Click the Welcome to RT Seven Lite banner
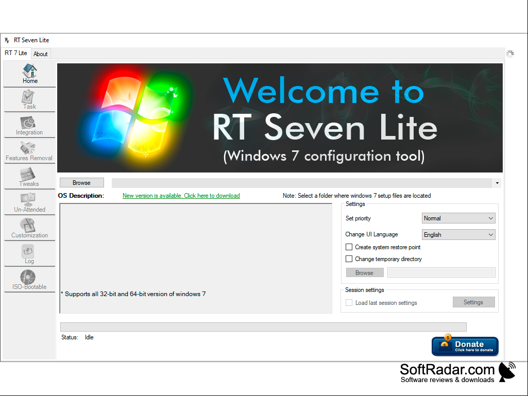 [280, 118]
